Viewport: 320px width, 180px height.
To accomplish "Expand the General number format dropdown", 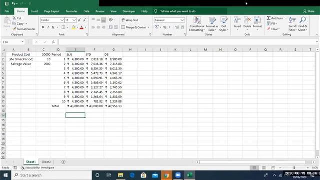I will click(182, 20).
